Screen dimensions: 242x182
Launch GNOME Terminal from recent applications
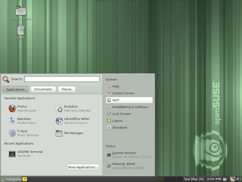click(x=26, y=154)
